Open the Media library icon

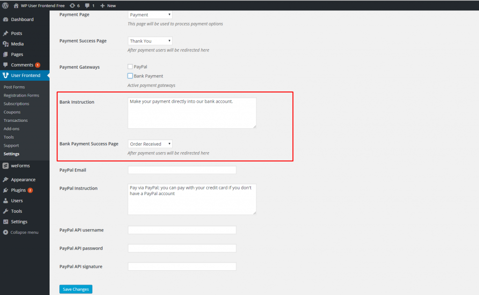tap(7, 42)
